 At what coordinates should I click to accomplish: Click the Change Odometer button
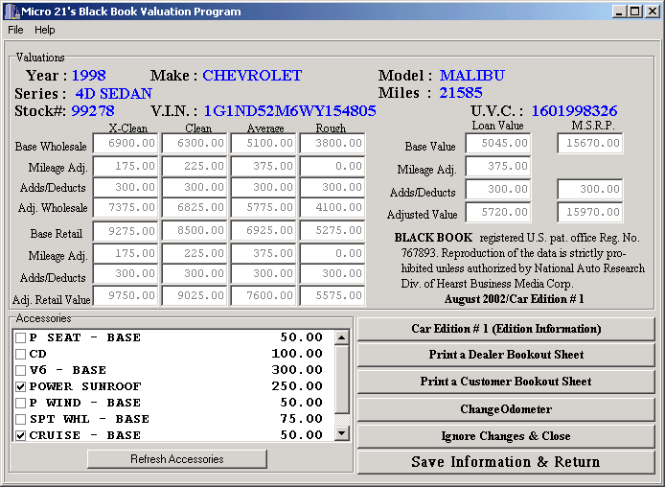click(x=506, y=409)
